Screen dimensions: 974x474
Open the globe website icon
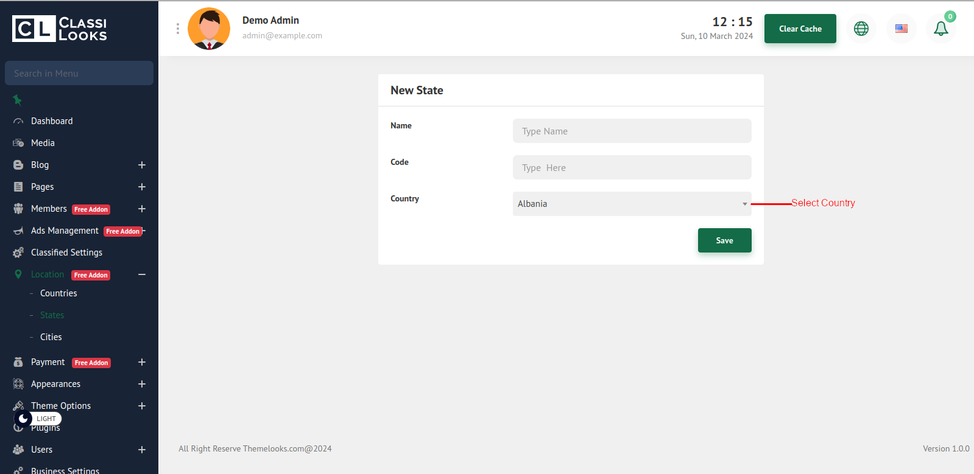tap(861, 29)
